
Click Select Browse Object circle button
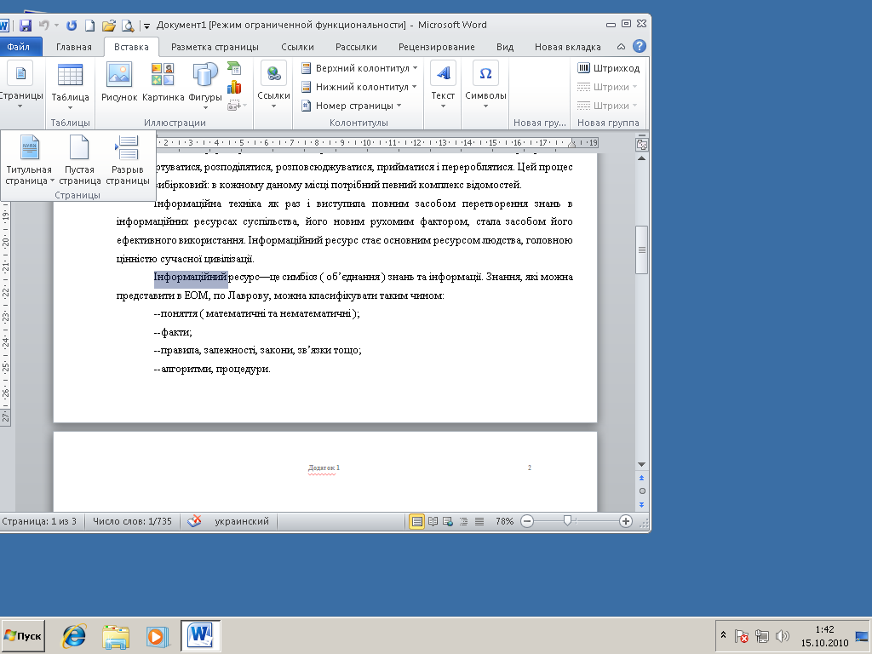[642, 491]
